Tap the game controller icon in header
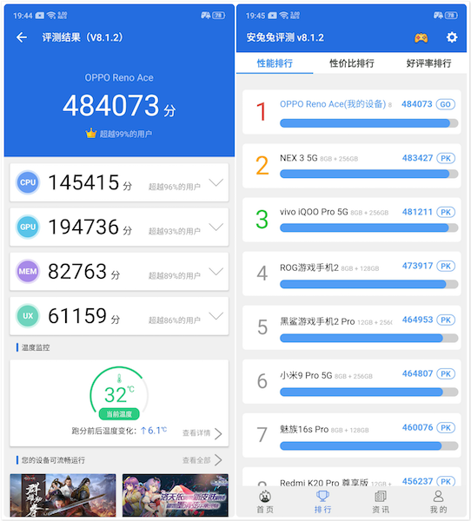The height and width of the screenshot is (521, 471). pos(421,38)
